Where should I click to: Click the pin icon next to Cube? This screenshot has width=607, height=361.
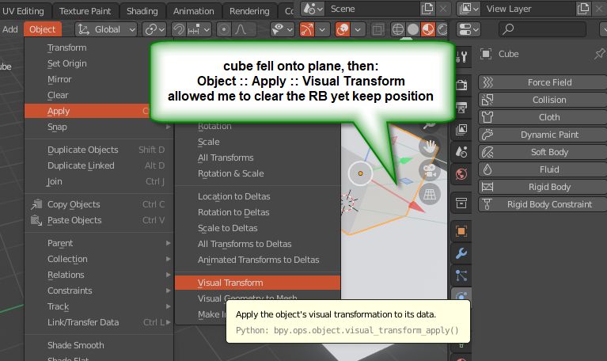coord(600,54)
